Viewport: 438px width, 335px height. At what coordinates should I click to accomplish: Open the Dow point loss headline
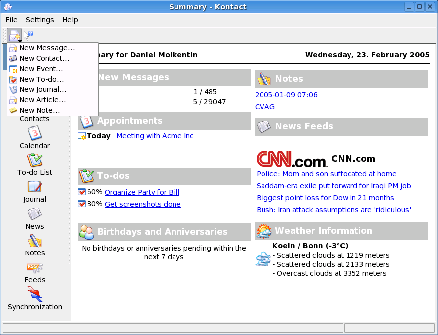(325, 198)
